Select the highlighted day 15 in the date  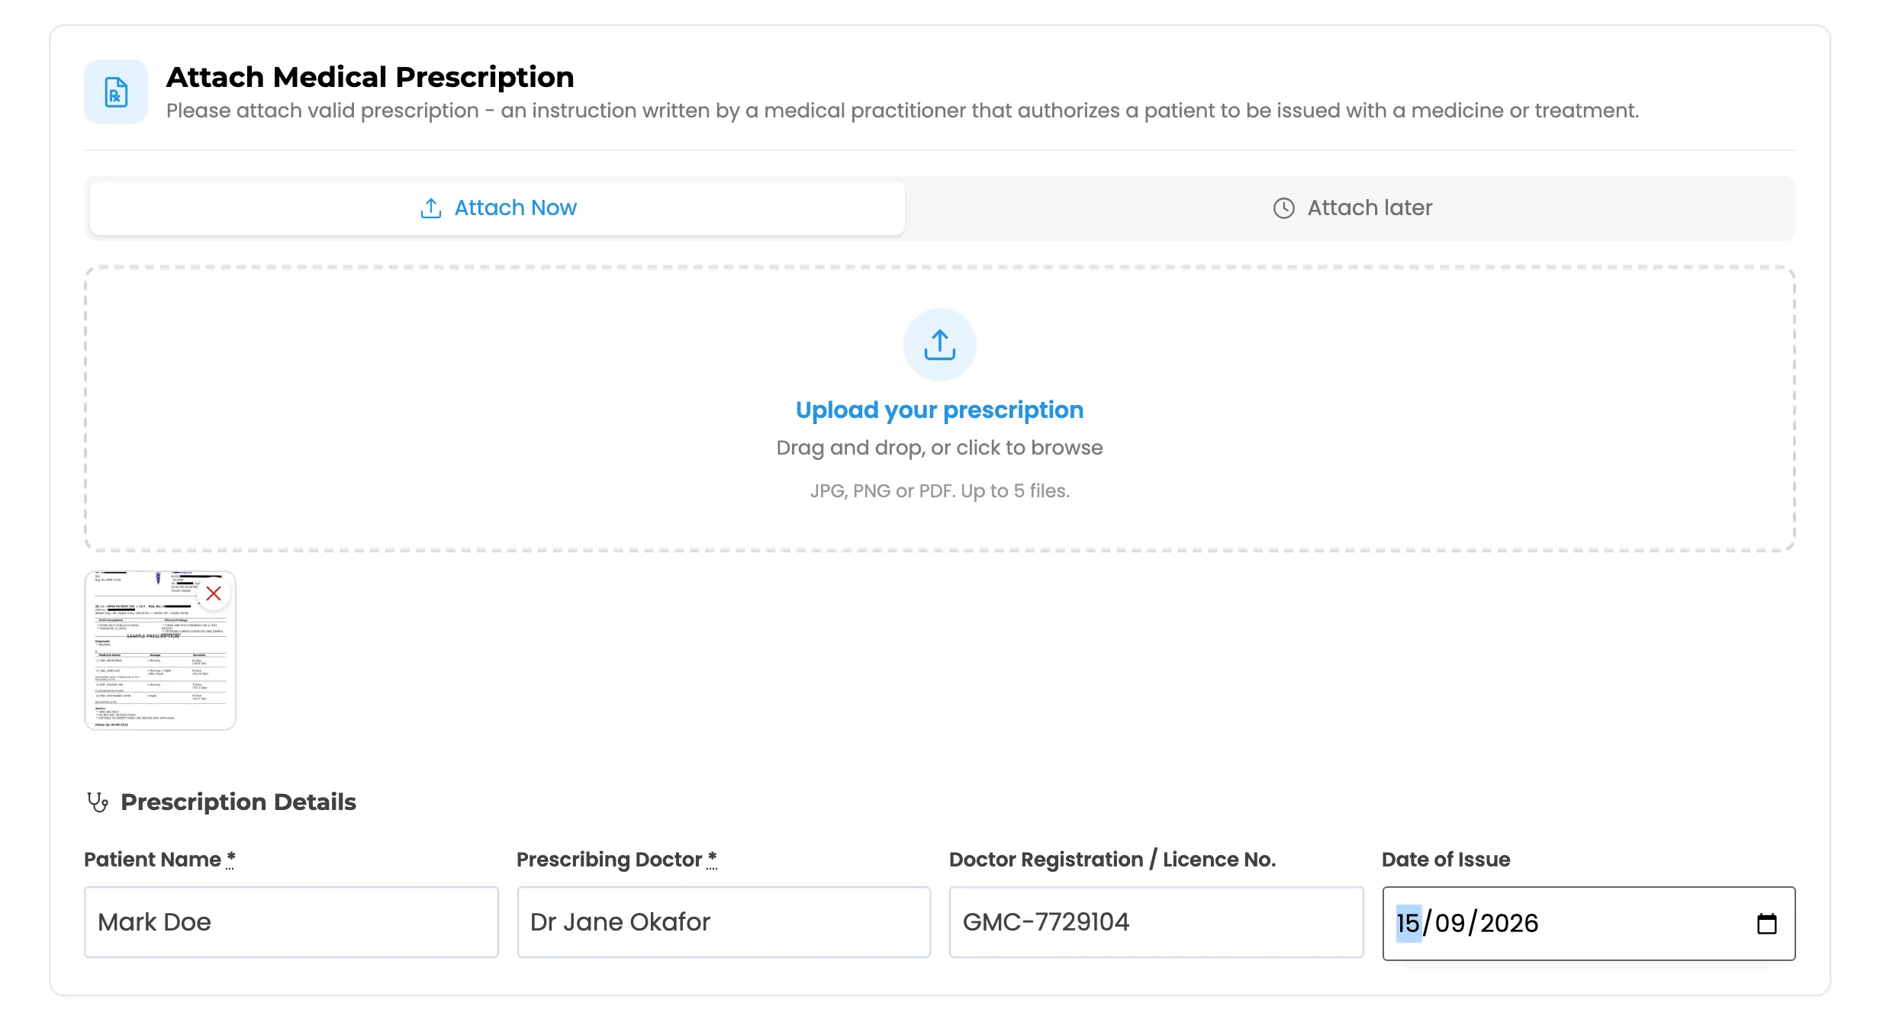tap(1408, 923)
